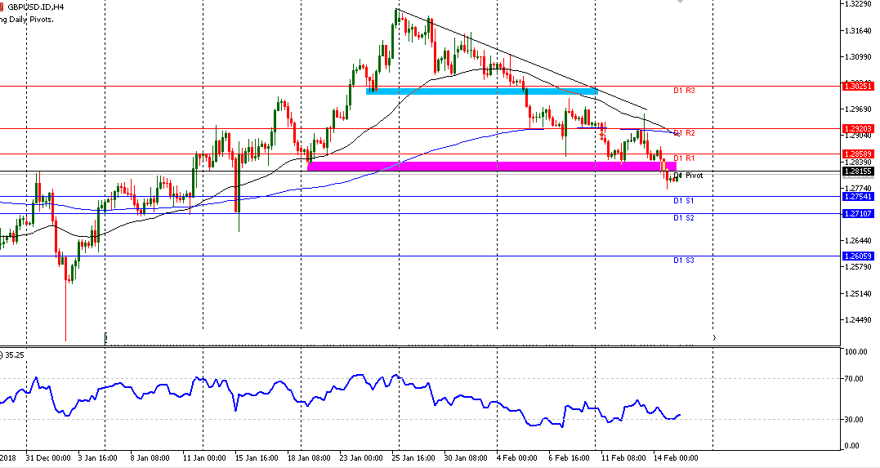The width and height of the screenshot is (880, 468).
Task: Click the red 1.30251 price tag
Action: pos(857,86)
